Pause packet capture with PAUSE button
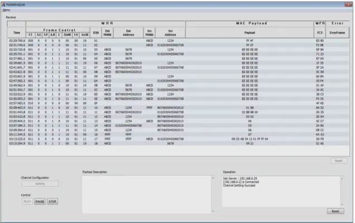 pyautogui.click(x=40, y=201)
